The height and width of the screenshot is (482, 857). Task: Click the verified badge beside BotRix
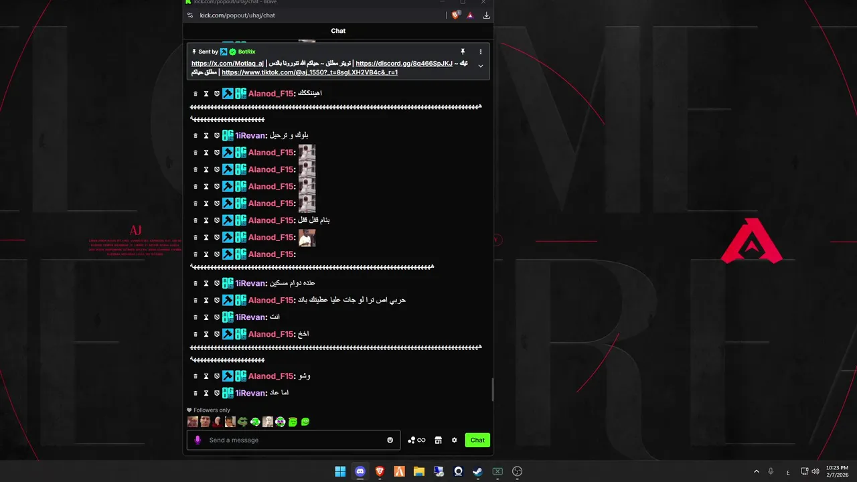pos(232,52)
